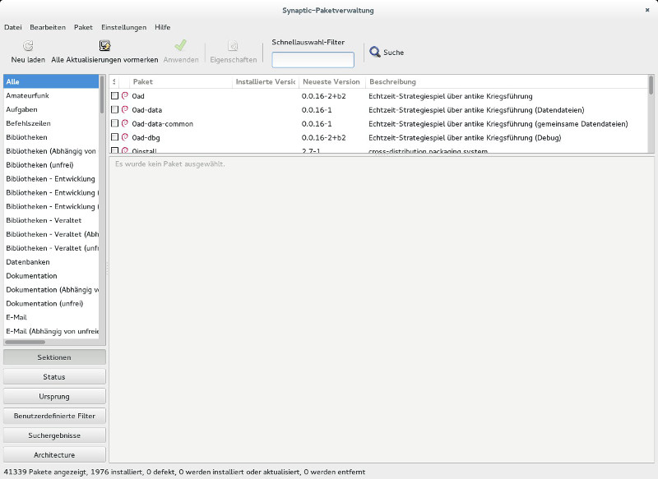Click the Ursprung filter button
This screenshot has width=658, height=479.
pos(54,397)
